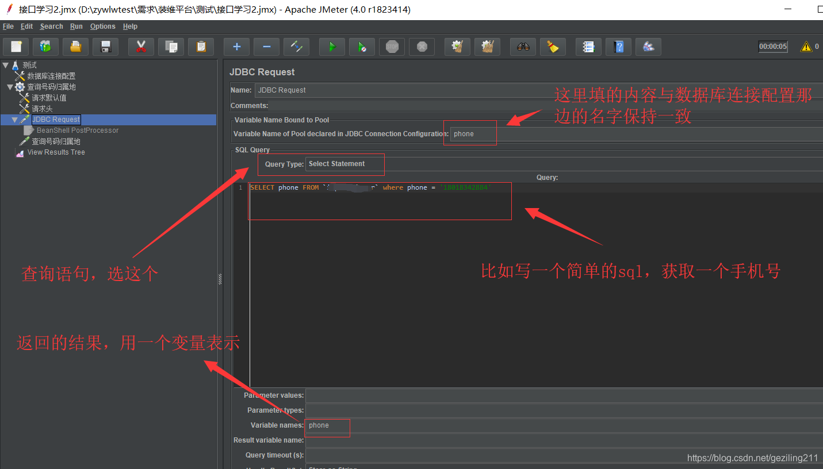823x469 pixels.
Task: Open the Search menu
Action: [x=51, y=26]
